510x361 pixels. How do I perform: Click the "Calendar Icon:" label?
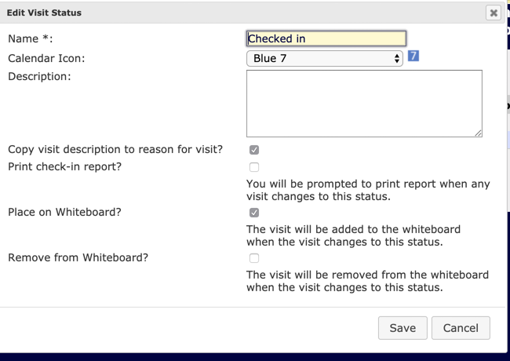pyautogui.click(x=46, y=58)
